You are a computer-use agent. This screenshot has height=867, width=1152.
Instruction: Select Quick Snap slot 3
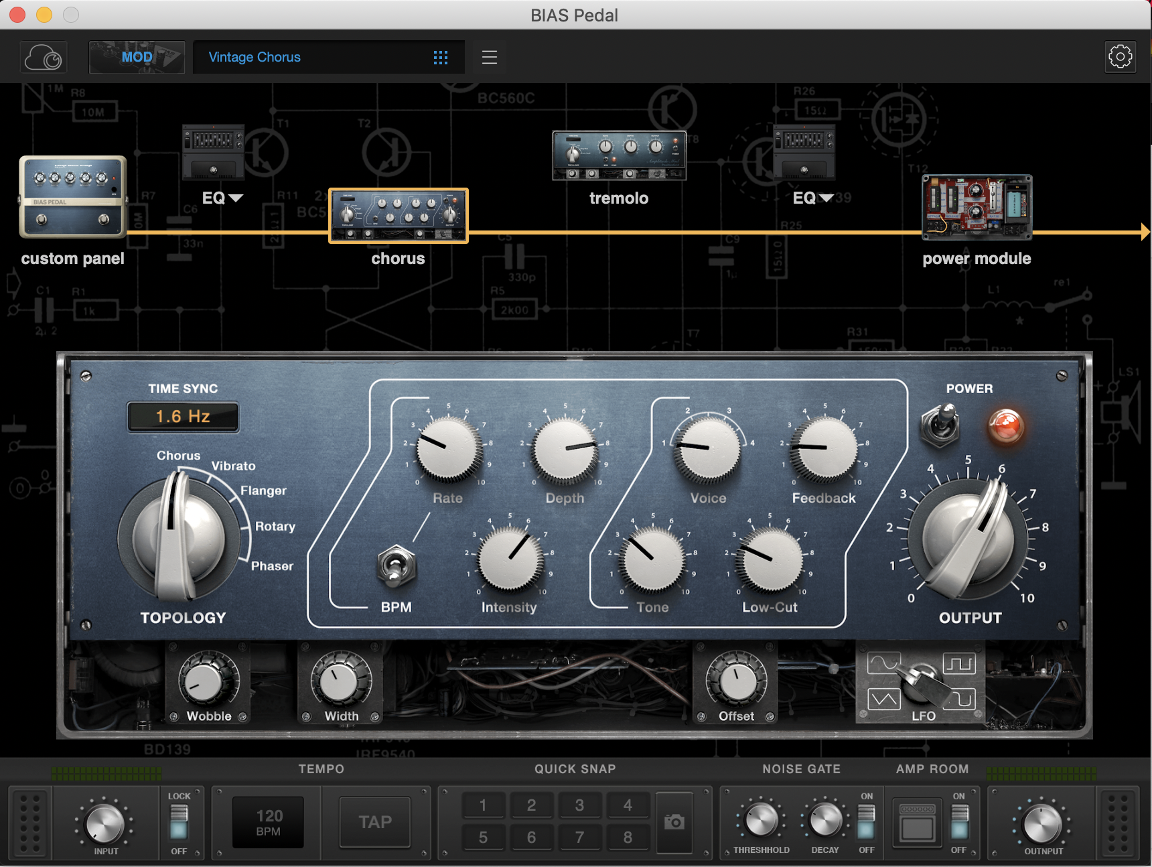pos(579,805)
